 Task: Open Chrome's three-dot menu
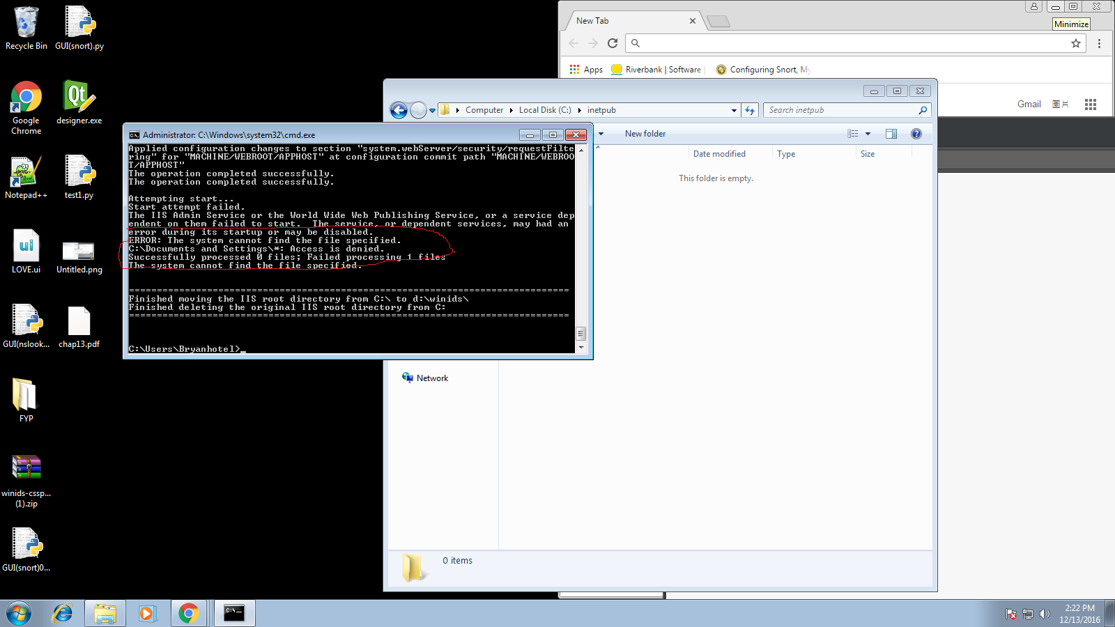pos(1099,43)
